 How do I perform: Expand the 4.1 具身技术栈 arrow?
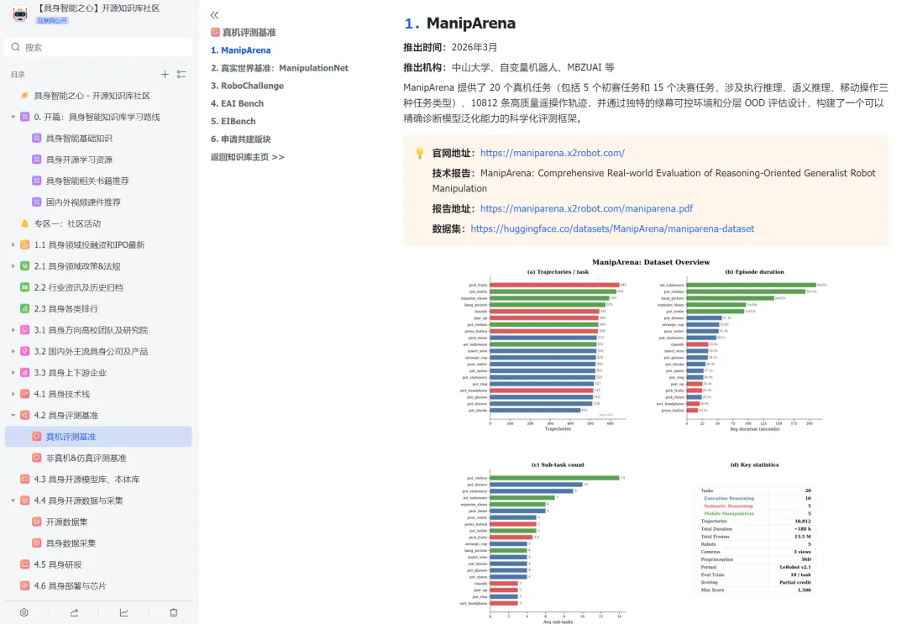pyautogui.click(x=13, y=394)
